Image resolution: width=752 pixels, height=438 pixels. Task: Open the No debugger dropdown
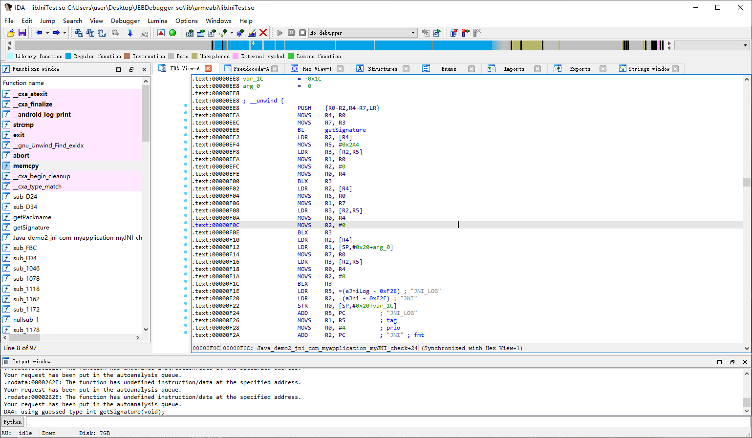[x=363, y=33]
